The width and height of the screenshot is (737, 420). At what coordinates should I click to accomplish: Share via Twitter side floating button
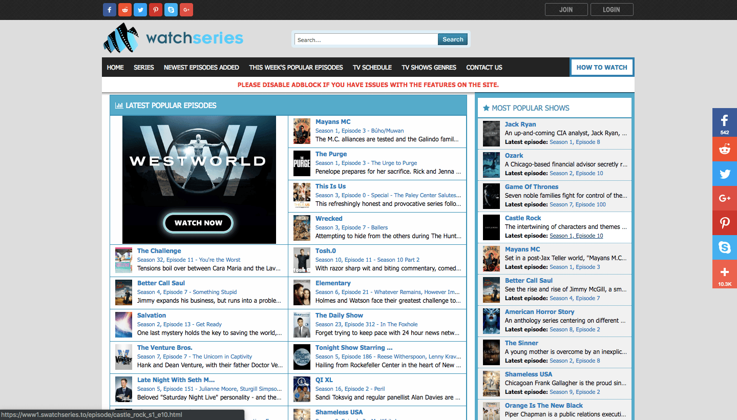click(725, 174)
